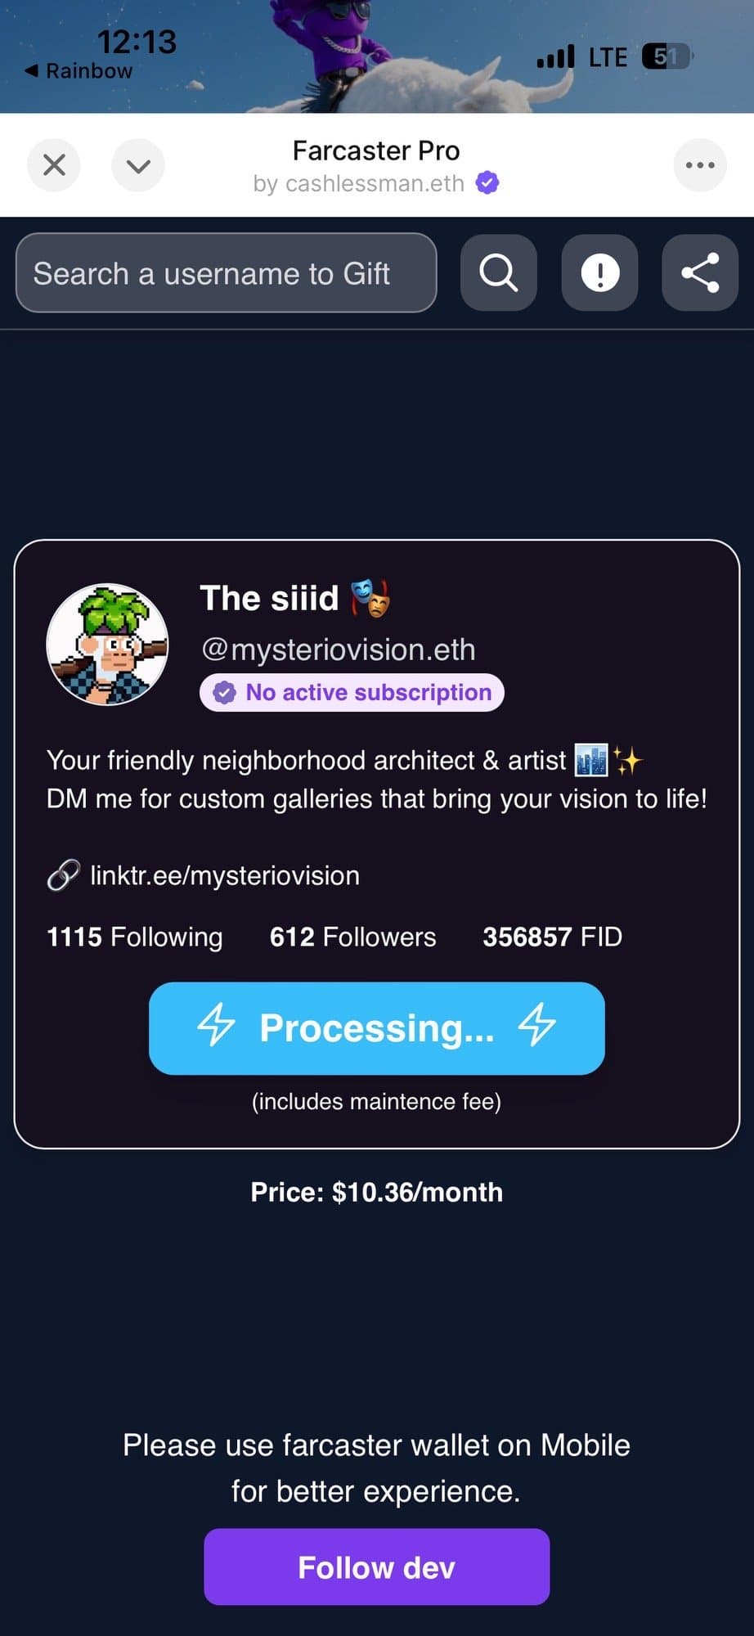754x1636 pixels.
Task: Open the linktr.ee/mysteriovision link
Action: pyautogui.click(x=225, y=876)
